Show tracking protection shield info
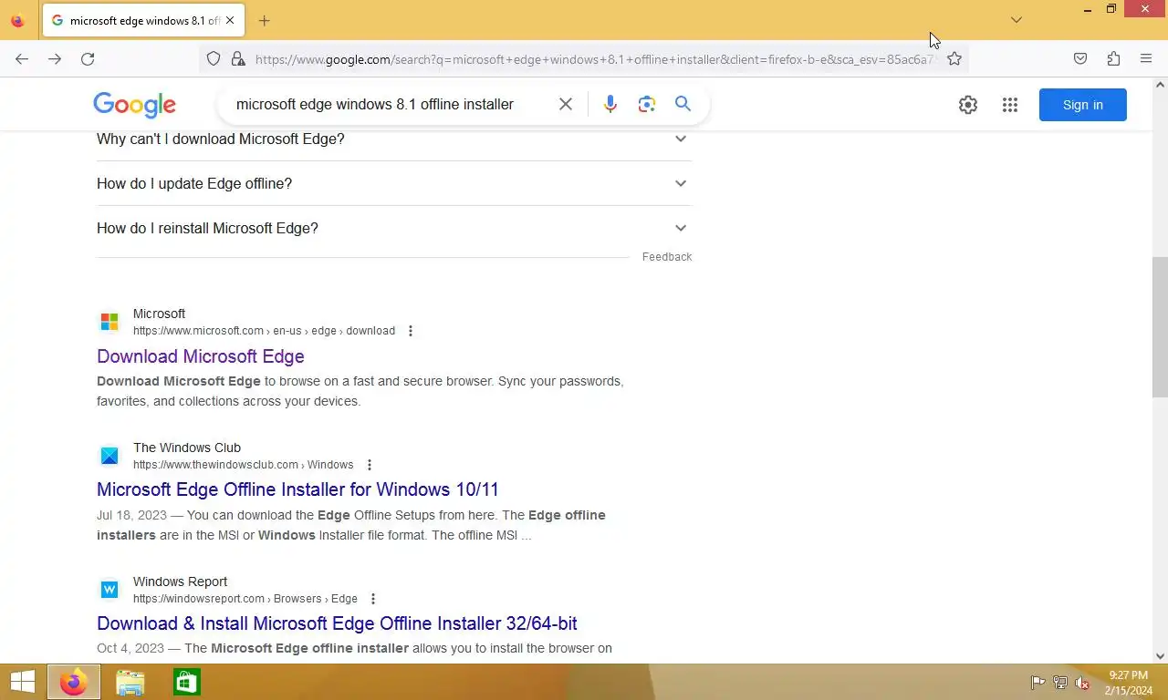This screenshot has width=1168, height=700. (214, 59)
